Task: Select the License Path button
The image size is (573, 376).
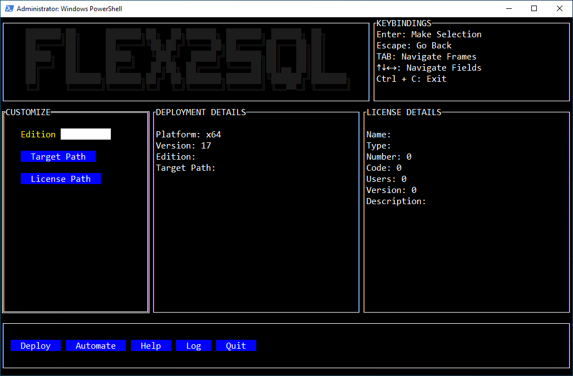Action: coord(61,179)
